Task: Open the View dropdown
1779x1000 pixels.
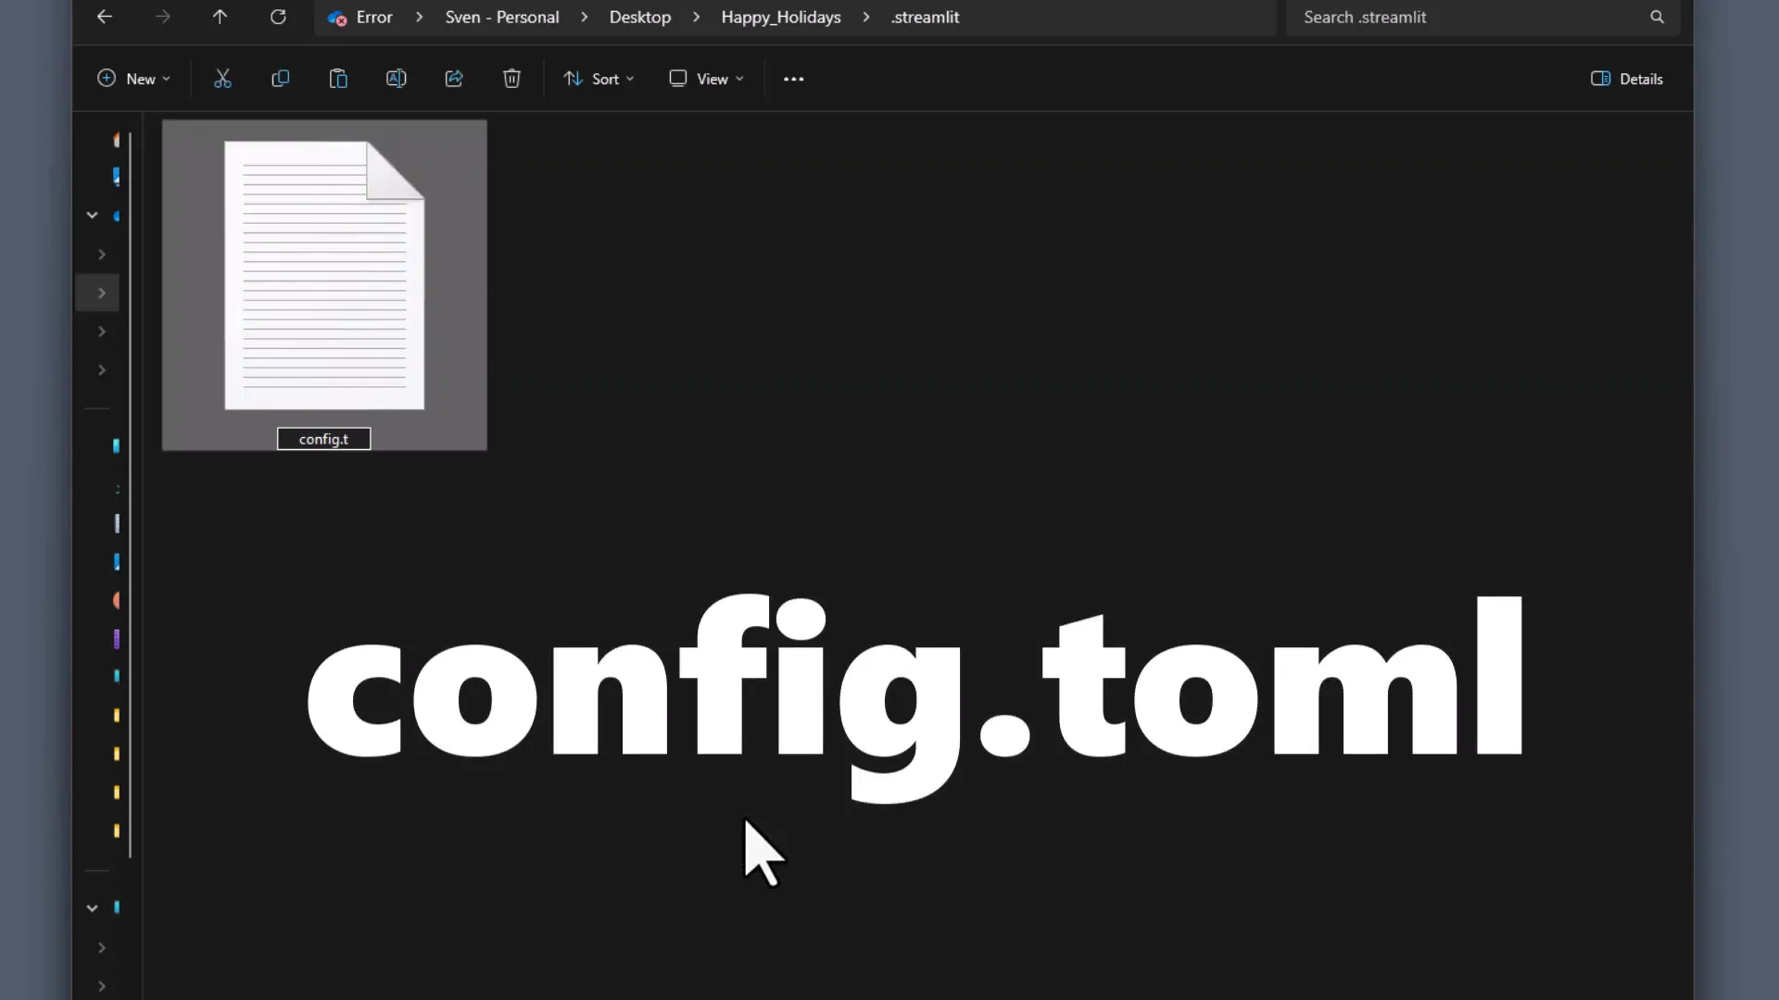Action: 706,78
